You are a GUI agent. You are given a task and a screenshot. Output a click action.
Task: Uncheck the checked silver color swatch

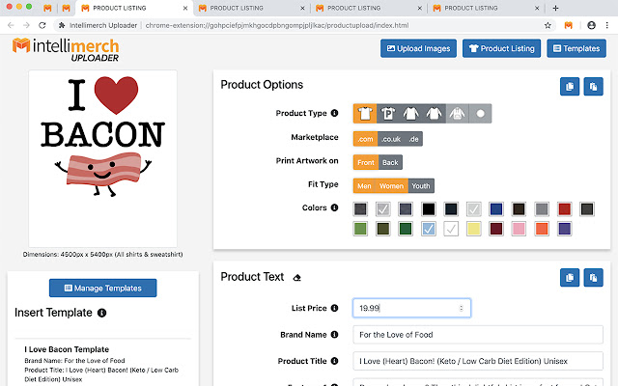(474, 209)
